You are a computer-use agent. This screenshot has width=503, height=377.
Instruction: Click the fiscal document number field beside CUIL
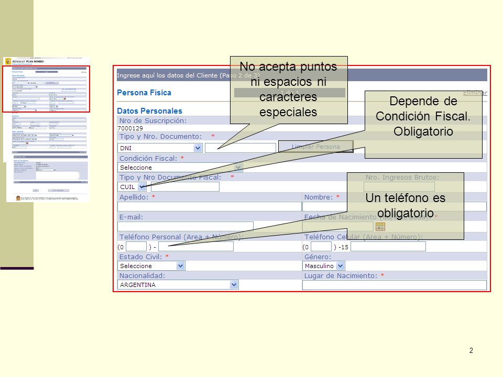[x=185, y=186]
